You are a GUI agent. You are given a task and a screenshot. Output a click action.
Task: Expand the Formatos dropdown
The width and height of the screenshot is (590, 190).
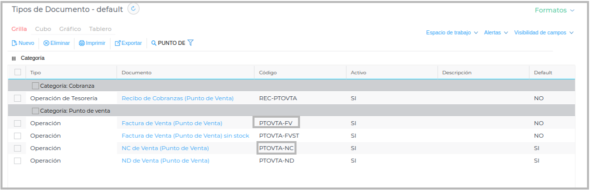point(554,10)
